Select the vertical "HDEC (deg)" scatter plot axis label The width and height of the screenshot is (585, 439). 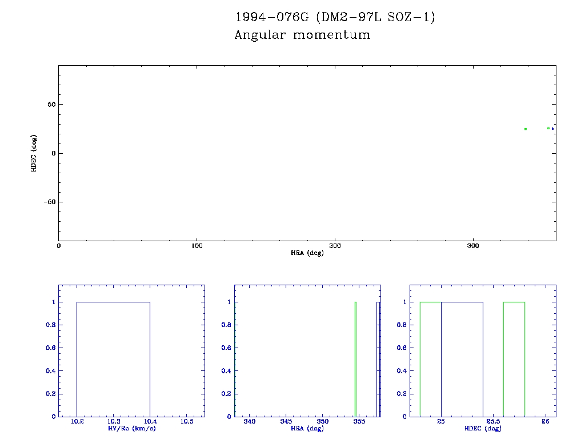tap(34, 153)
